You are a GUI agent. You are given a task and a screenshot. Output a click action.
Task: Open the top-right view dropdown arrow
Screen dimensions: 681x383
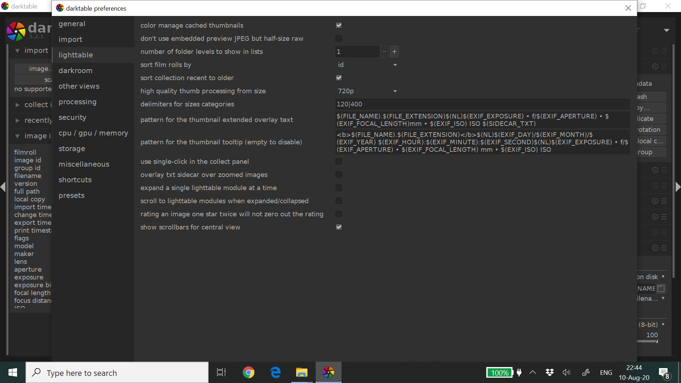point(666,30)
